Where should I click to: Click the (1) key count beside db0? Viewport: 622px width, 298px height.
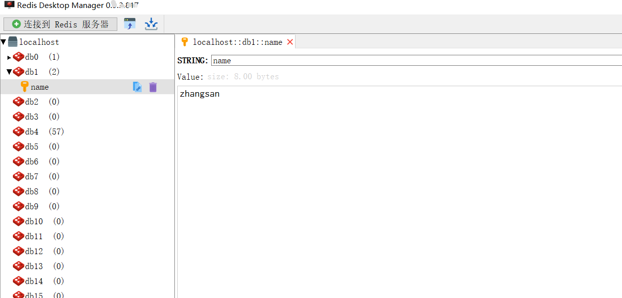coord(54,57)
